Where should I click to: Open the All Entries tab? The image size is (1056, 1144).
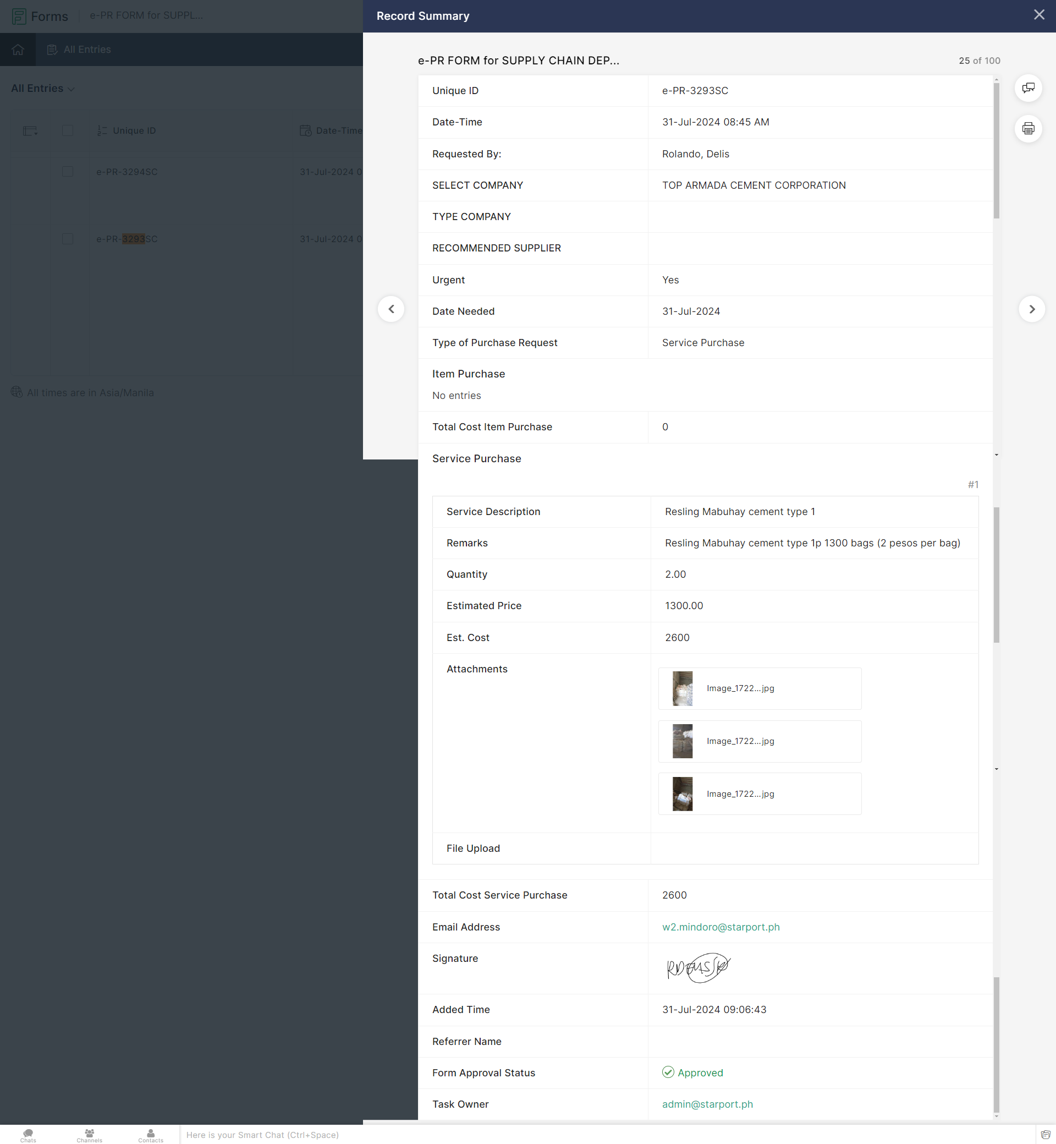[x=79, y=50]
